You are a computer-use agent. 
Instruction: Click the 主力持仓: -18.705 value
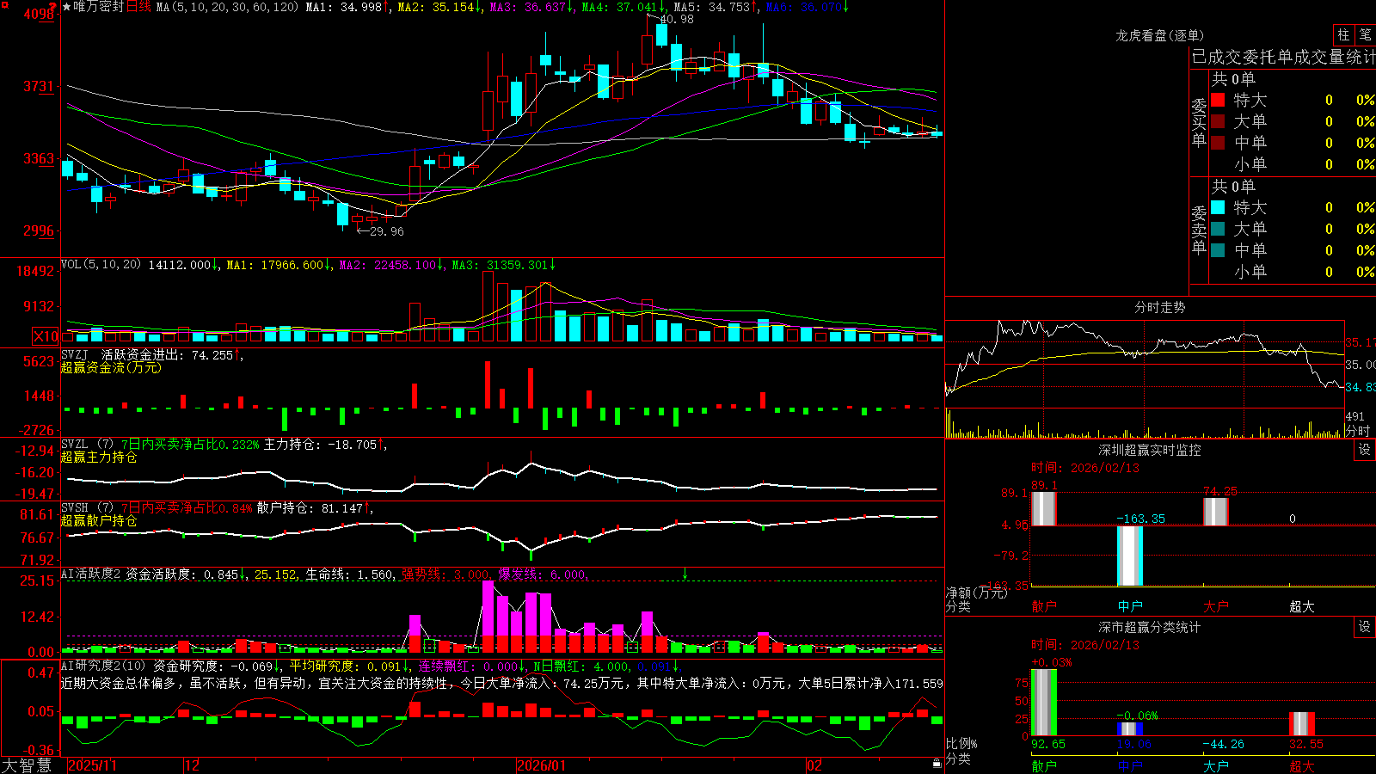320,444
